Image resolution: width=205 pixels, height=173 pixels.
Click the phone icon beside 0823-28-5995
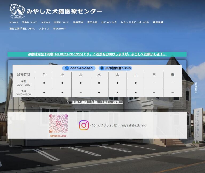67,68
